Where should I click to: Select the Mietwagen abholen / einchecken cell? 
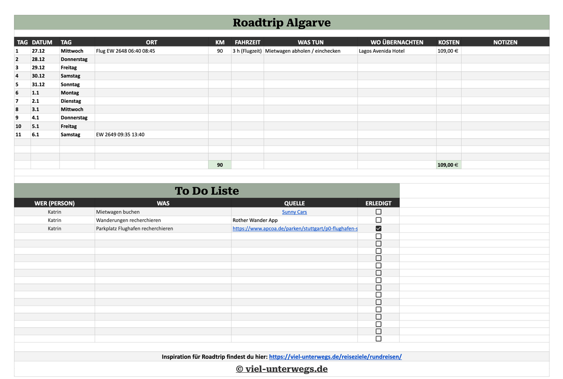point(303,51)
